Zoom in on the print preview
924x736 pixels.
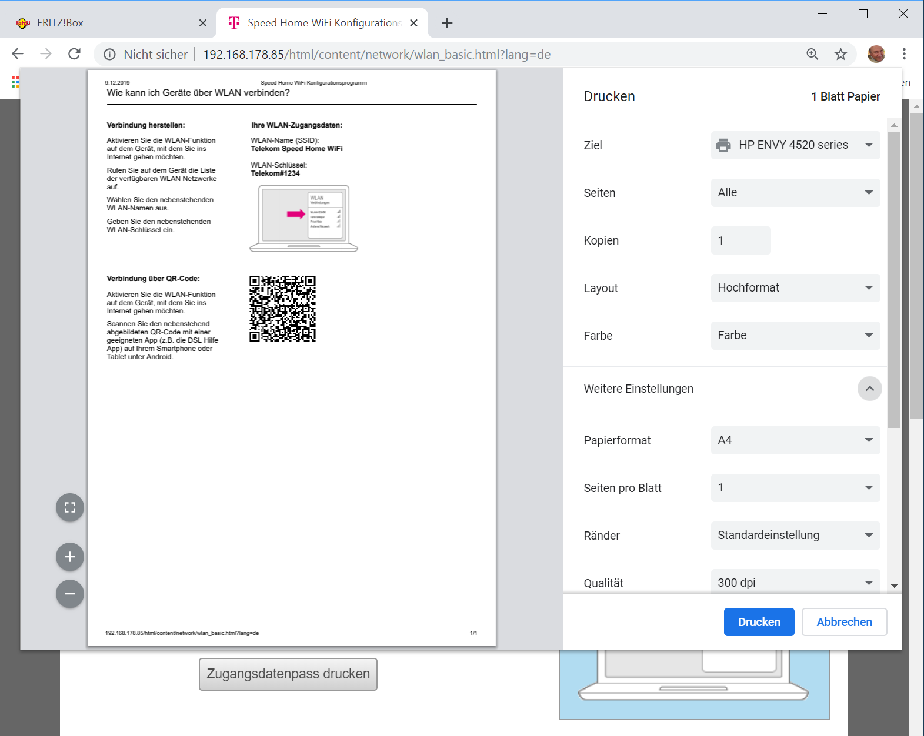tap(70, 557)
